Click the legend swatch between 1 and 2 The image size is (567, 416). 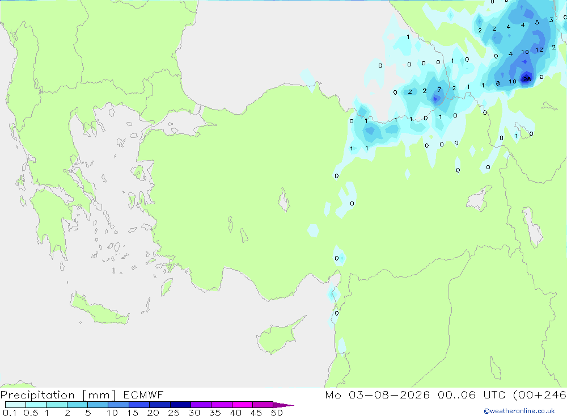click(56, 405)
